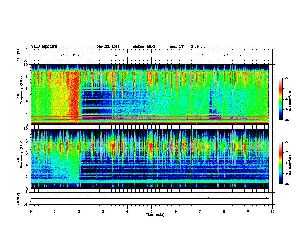Click the "ch.1(V)" axis label
307x237 pixels.
18,55
